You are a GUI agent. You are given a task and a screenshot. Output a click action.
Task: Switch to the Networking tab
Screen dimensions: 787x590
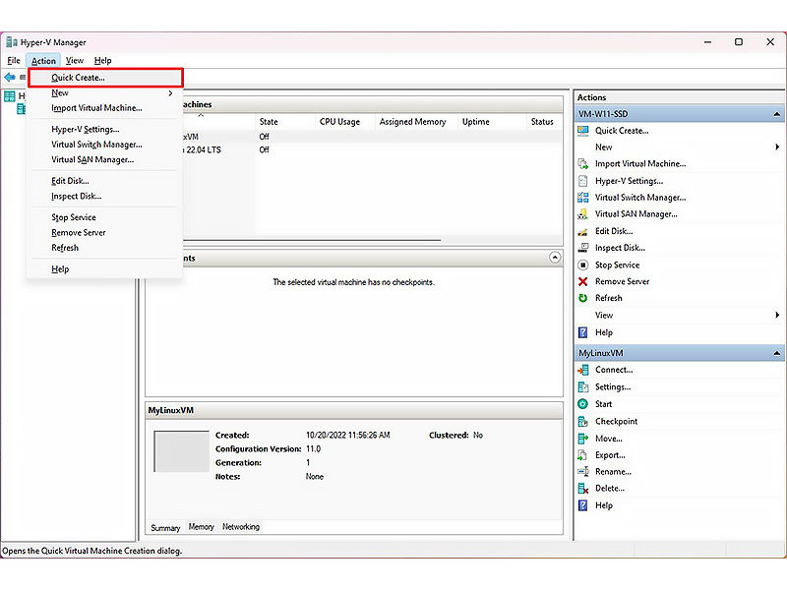241,527
